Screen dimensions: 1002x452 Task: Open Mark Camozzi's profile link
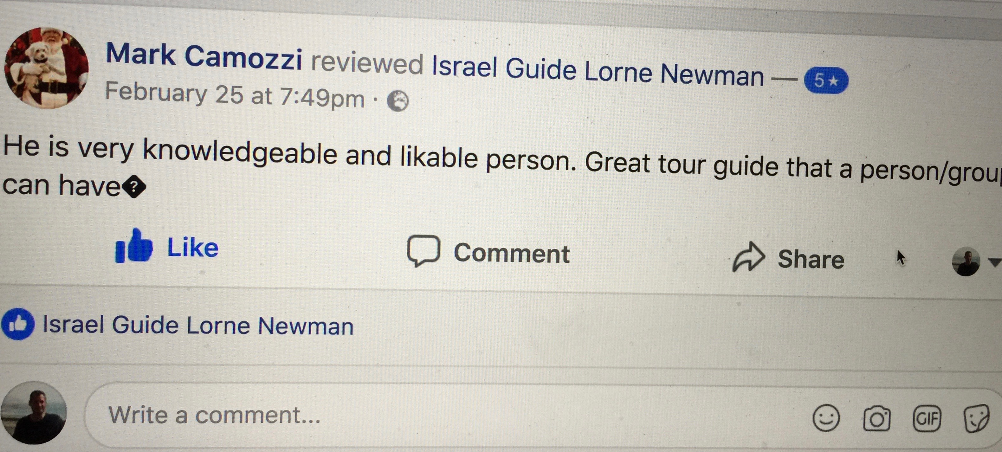204,56
